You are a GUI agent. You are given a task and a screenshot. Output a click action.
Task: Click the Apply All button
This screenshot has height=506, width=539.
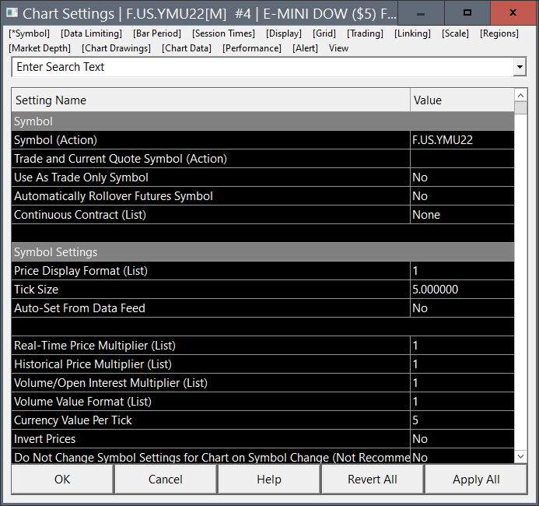pyautogui.click(x=476, y=480)
